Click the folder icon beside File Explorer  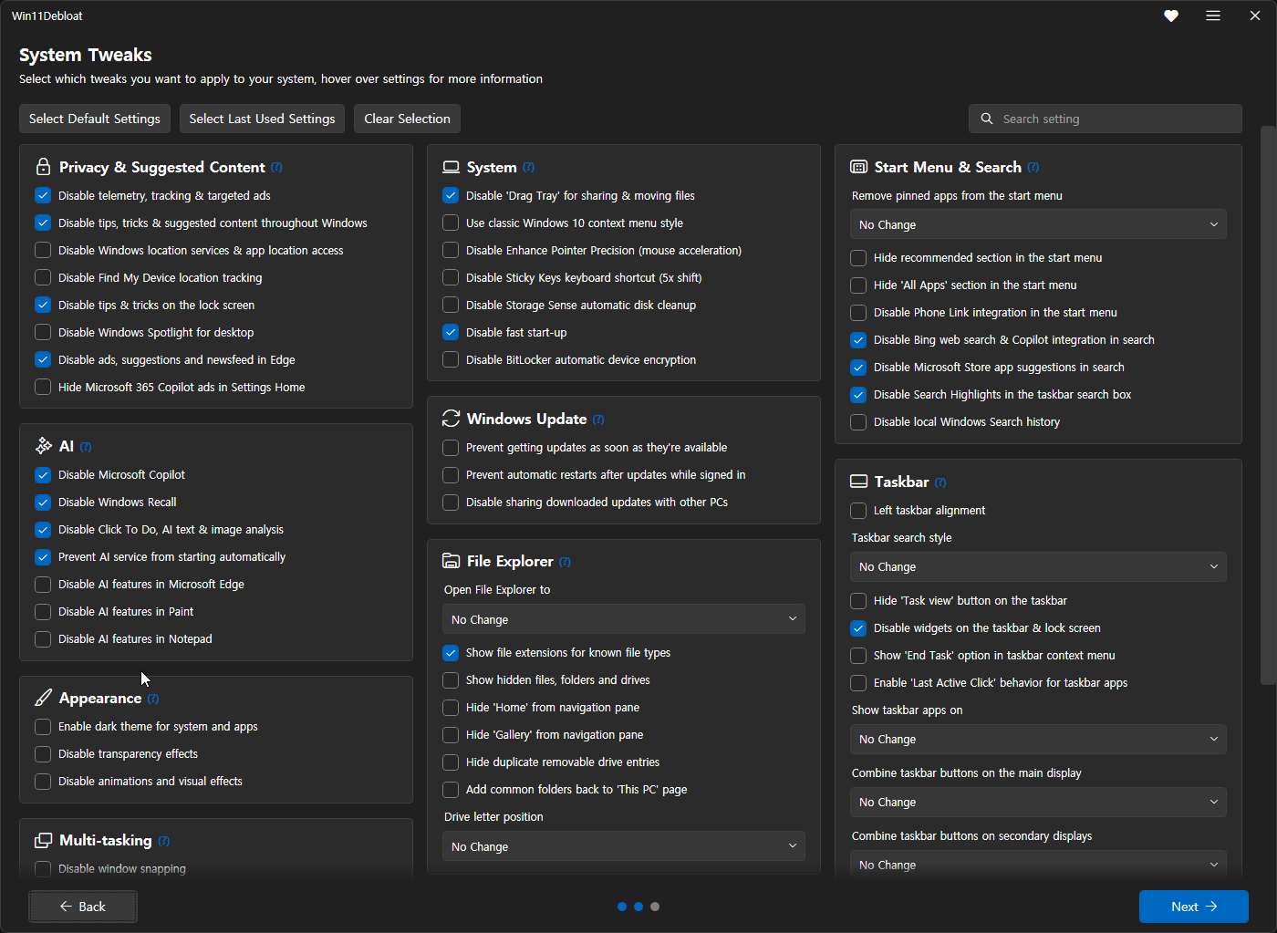point(451,561)
